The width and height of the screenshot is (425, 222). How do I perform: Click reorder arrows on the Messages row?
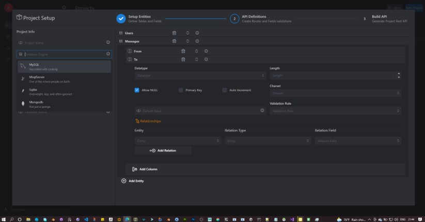(187, 41)
